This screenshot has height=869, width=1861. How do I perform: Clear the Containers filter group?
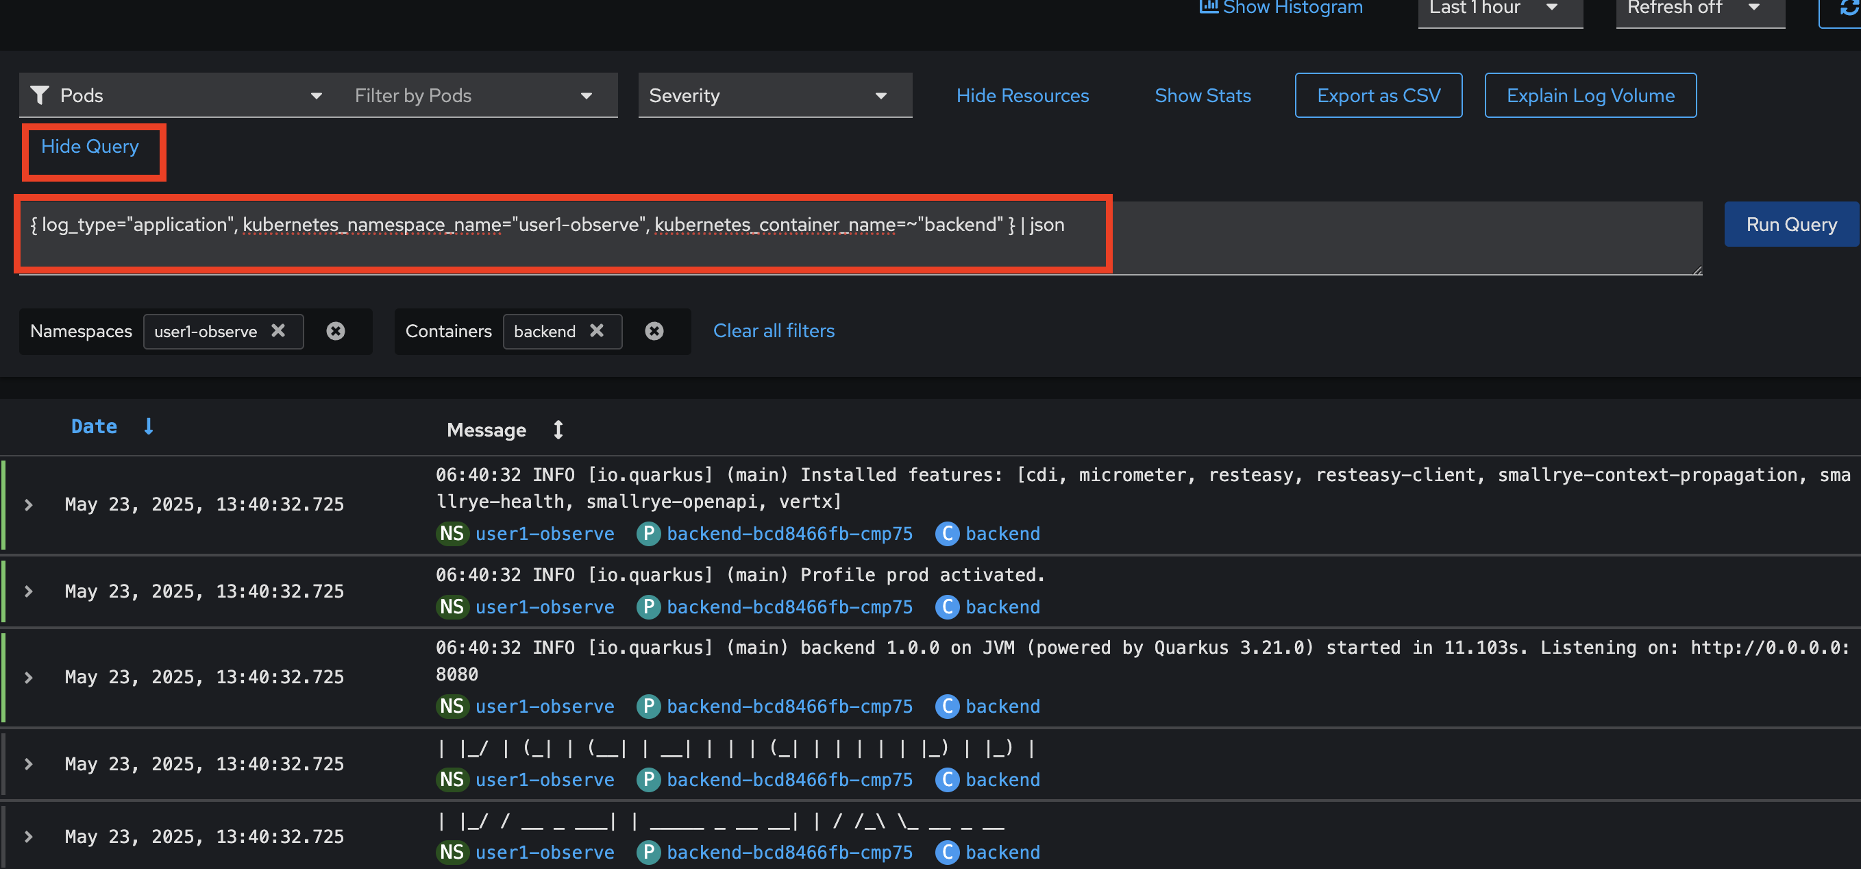tap(654, 331)
